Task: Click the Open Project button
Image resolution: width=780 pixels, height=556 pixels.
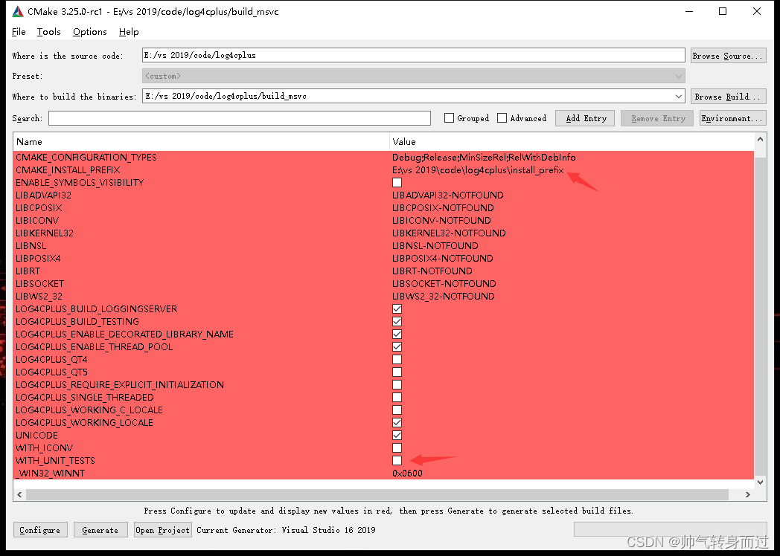Action: [x=163, y=530]
